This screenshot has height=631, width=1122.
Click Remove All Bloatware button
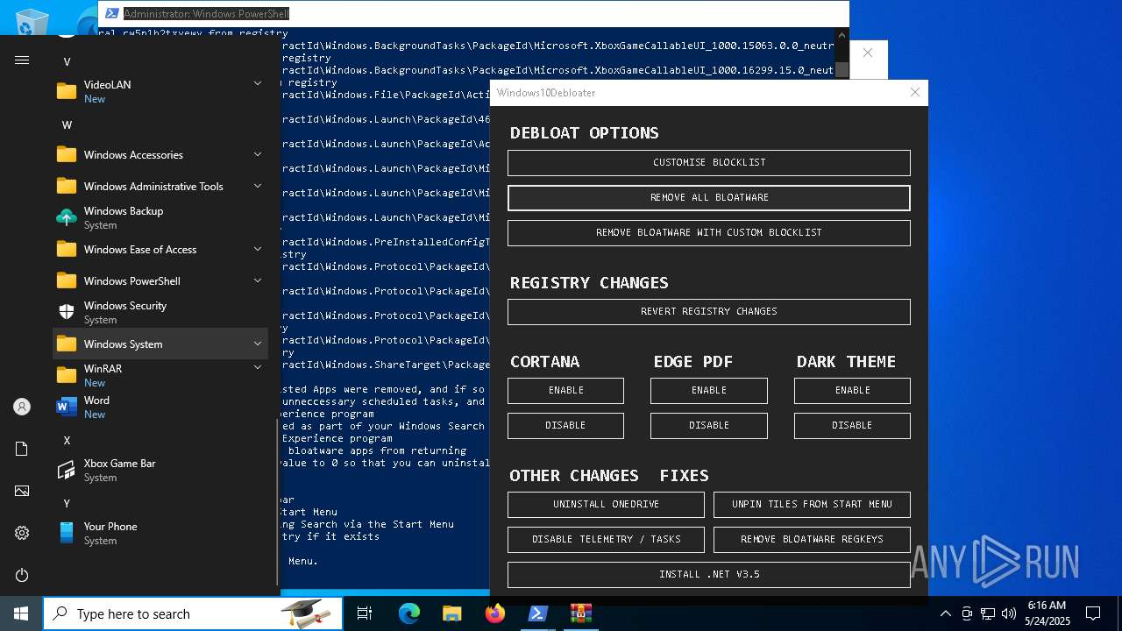[709, 198]
